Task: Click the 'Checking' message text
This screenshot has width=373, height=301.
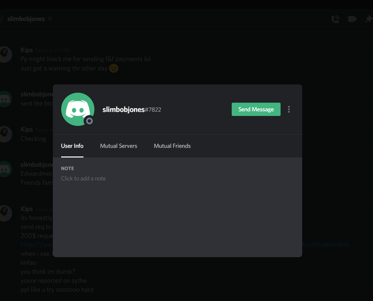Action: tap(34, 139)
